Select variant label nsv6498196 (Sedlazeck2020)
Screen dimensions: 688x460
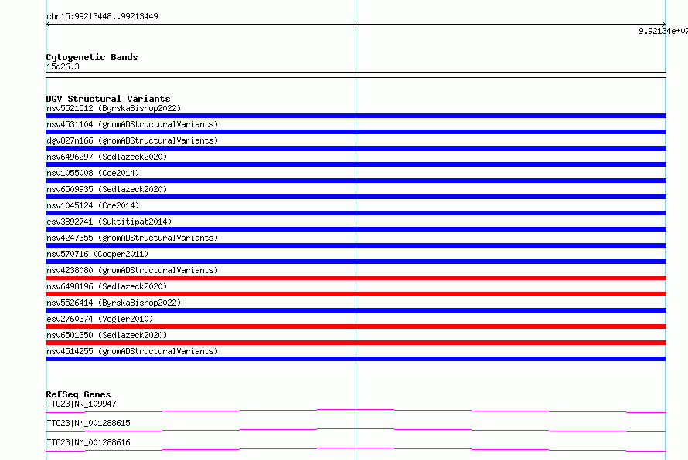[107, 286]
